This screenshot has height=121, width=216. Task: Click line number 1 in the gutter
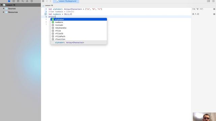tap(46, 9)
